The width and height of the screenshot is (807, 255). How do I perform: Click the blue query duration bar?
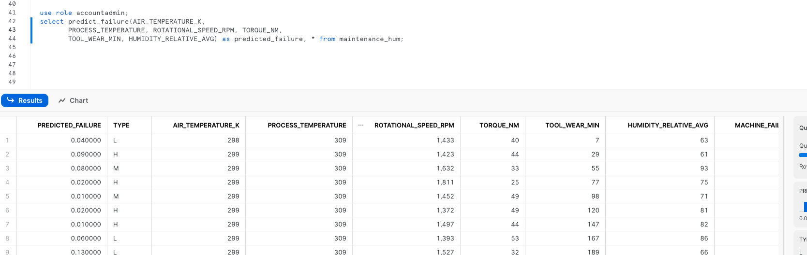(x=803, y=155)
